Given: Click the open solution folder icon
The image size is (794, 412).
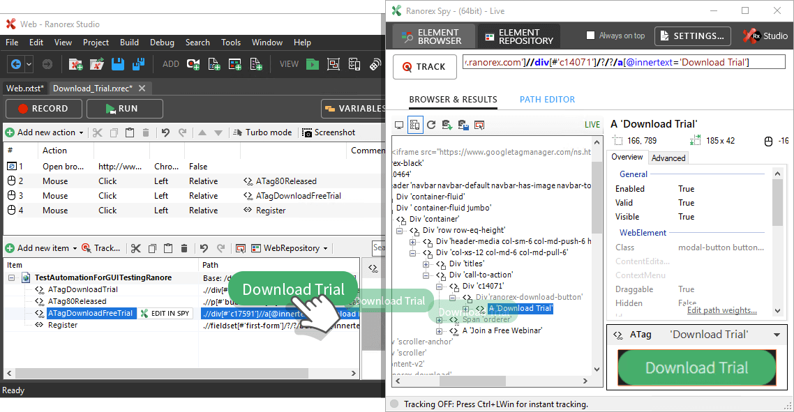Looking at the screenshot, I should [x=97, y=64].
